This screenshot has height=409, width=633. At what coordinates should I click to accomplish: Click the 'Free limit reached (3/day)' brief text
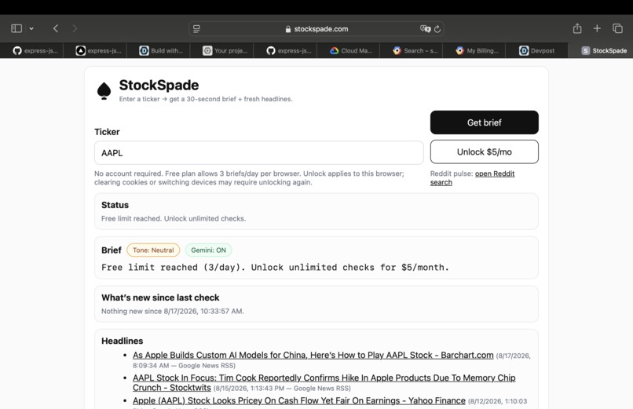(x=275, y=268)
